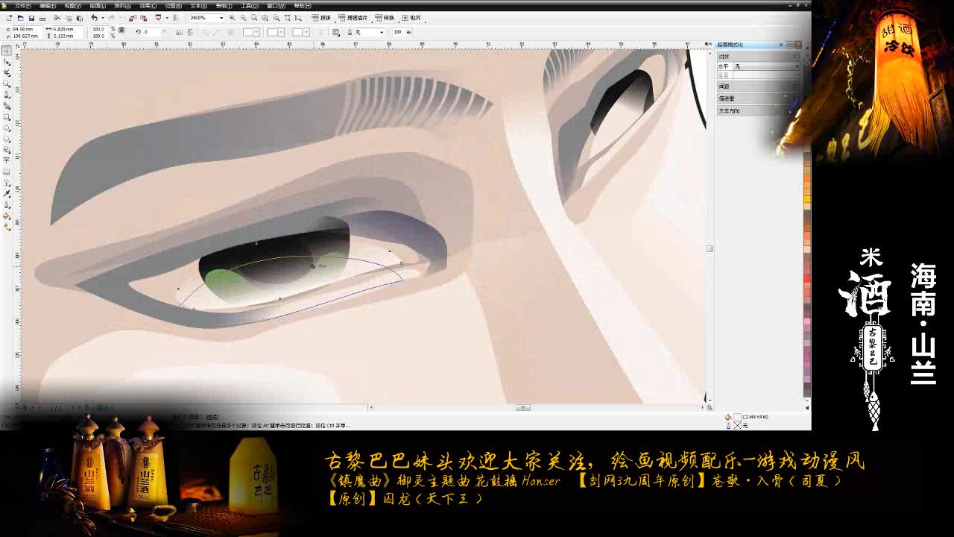Toggle the lock aspect ratio button
This screenshot has height=537, width=954.
[x=121, y=30]
